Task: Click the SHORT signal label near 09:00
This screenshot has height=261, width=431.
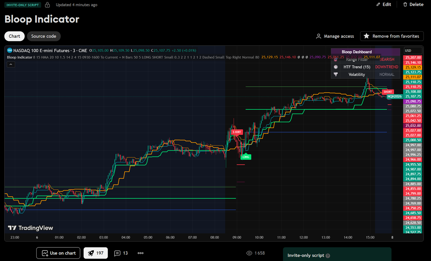Action: coord(237,132)
